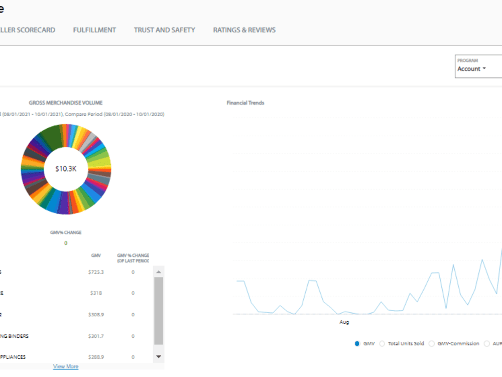This screenshot has height=377, width=502.
Task: Click the Financial Trends heading
Action: (245, 103)
